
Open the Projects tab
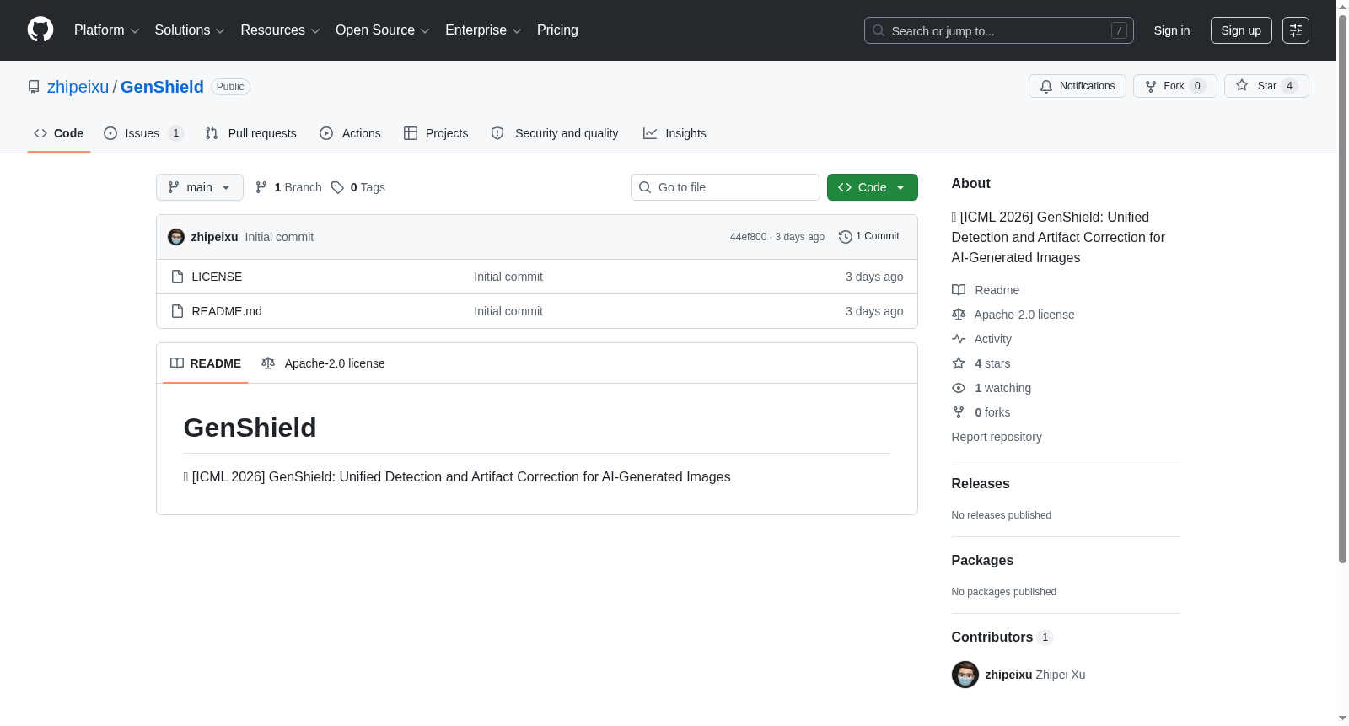pos(436,133)
